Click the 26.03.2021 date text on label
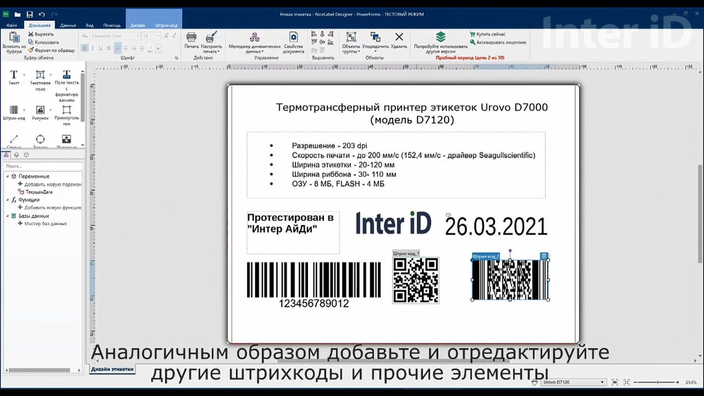Viewport: 704px width, 396px height. click(496, 226)
